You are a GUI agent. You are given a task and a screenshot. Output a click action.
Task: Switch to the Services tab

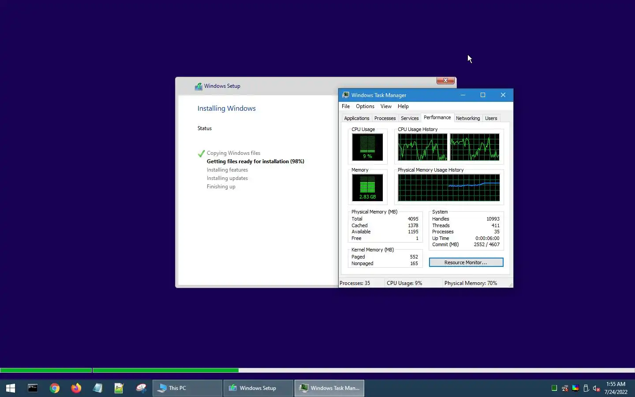click(x=410, y=118)
